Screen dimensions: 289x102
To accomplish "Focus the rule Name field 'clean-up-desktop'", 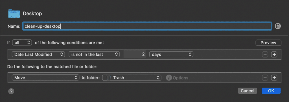I will coord(147,26).
